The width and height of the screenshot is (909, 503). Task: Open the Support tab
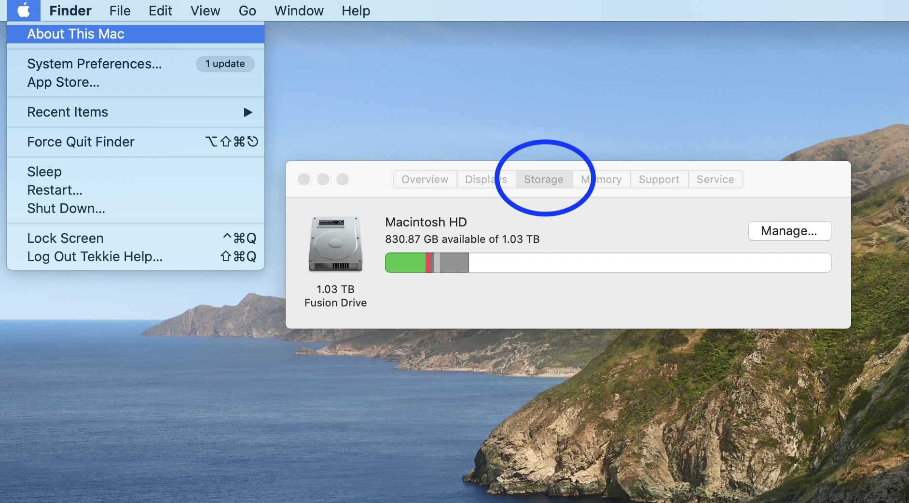659,179
